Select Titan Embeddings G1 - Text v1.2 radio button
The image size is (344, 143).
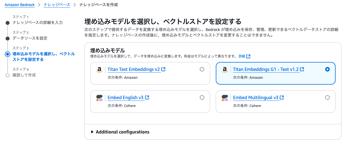(327, 70)
